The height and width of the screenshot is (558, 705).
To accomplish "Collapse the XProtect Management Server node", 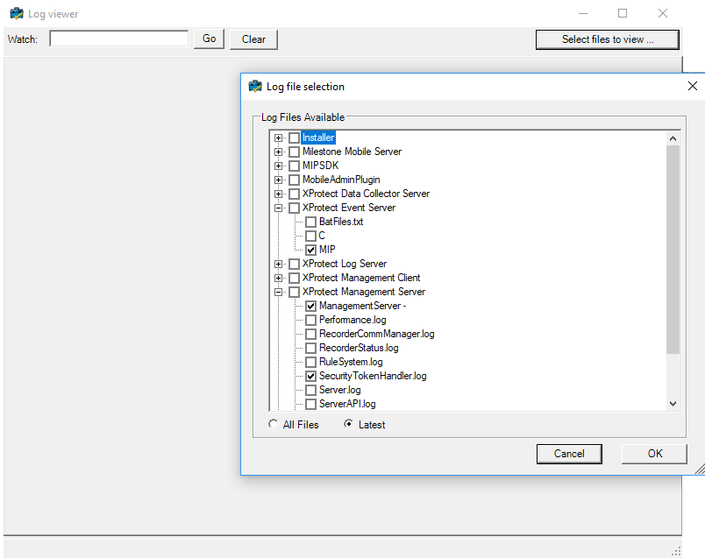I will [278, 292].
